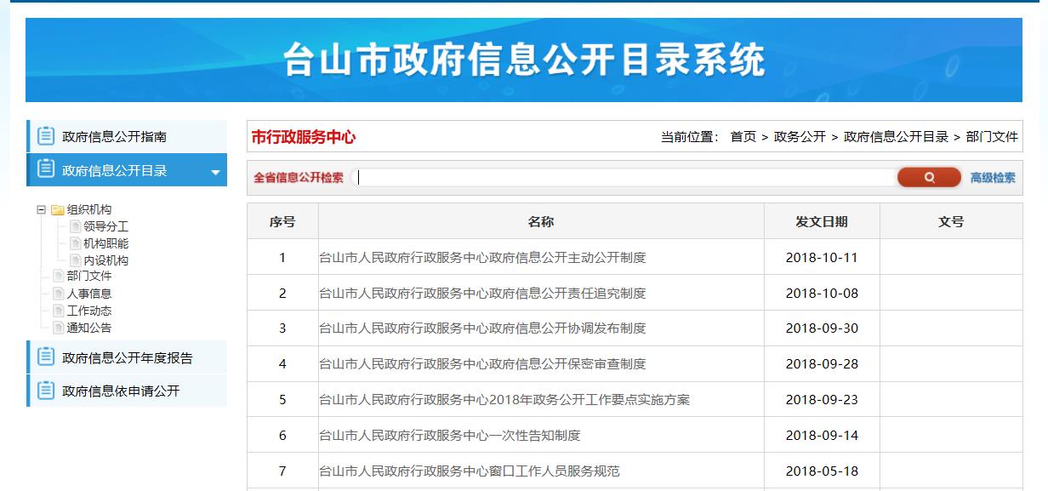This screenshot has width=1048, height=491.
Task: Click the document icon beside 部门文件 in tree
Action: pos(59,276)
